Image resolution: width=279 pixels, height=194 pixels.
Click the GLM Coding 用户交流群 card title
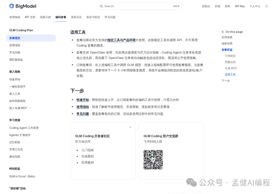coord(161,136)
